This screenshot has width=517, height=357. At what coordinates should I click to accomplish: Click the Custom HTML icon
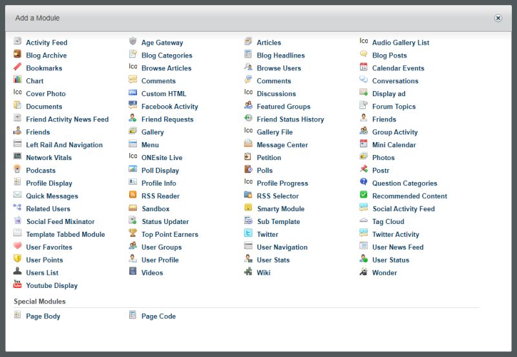coord(133,92)
